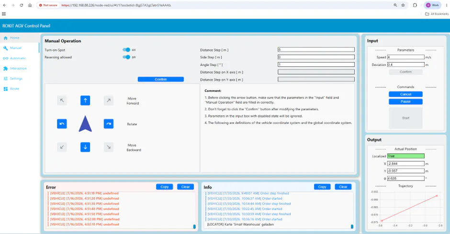
Task: Go back with browser back arrow
Action: 5,5
